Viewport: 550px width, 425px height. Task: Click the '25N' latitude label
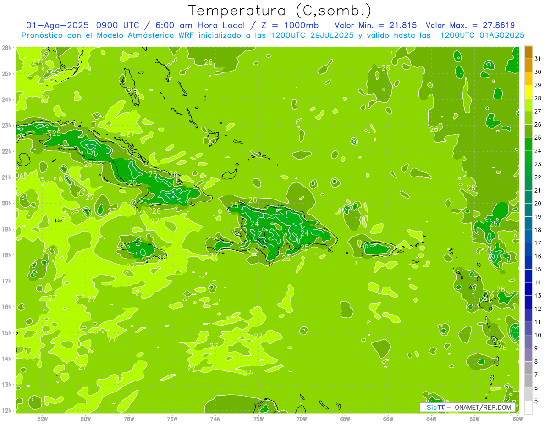point(6,73)
